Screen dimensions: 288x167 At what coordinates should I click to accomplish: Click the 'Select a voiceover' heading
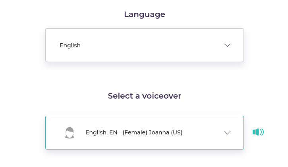point(145,96)
